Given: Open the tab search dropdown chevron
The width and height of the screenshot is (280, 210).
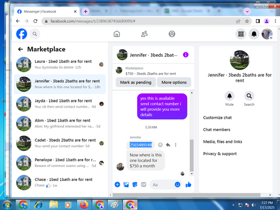Looking at the screenshot, I should click(x=247, y=12).
